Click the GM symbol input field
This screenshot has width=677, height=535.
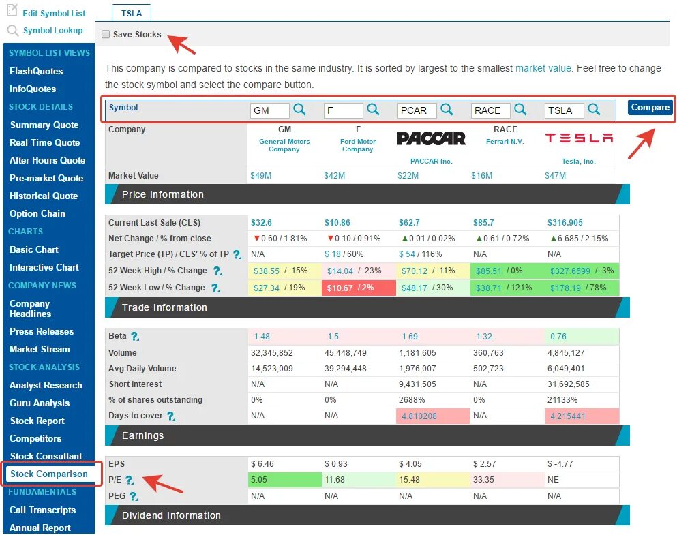click(x=270, y=110)
